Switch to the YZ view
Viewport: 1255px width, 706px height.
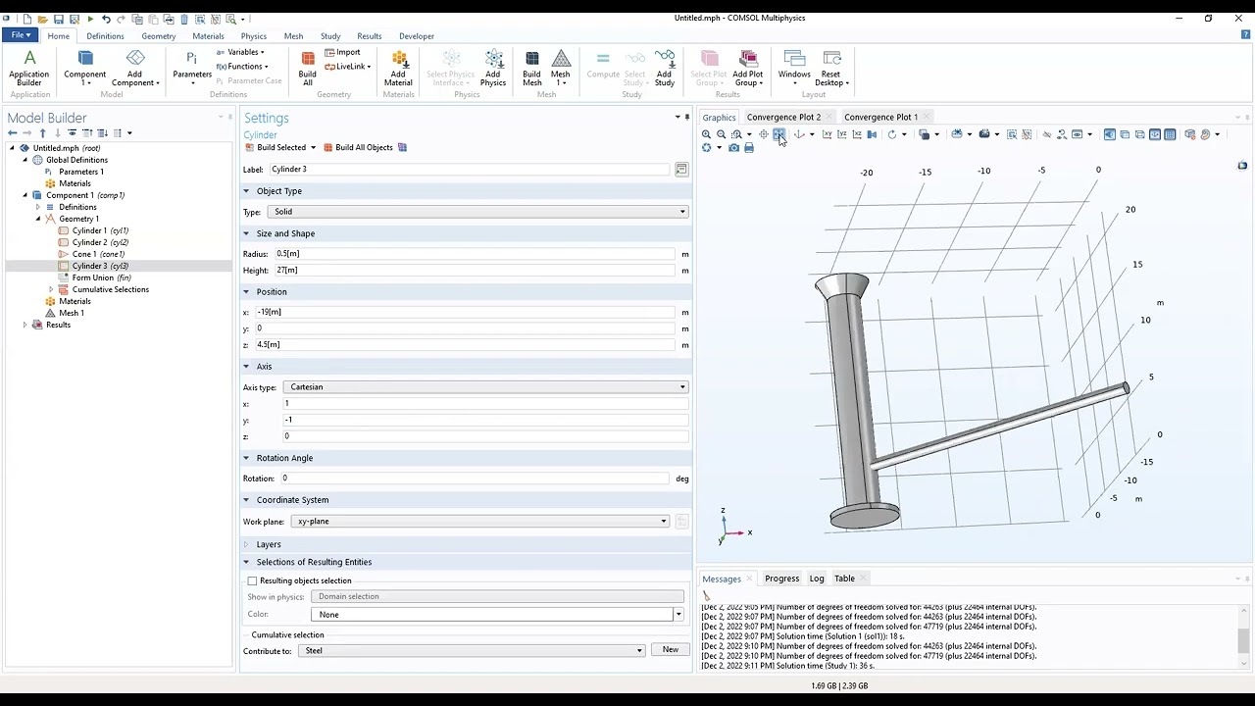pos(841,134)
